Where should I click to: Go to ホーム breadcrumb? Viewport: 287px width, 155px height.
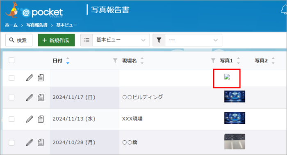(11, 25)
